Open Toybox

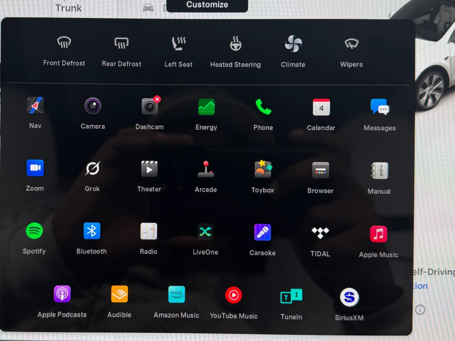point(263,170)
